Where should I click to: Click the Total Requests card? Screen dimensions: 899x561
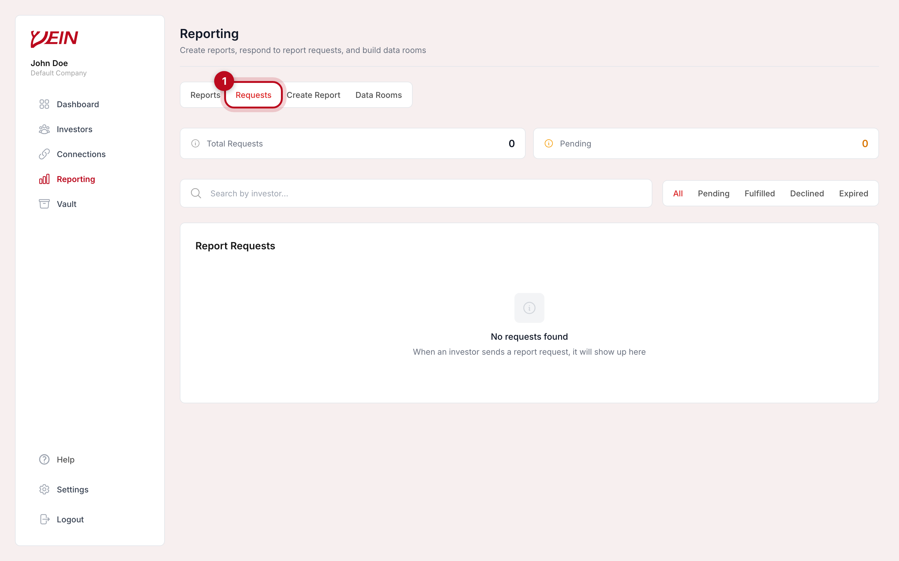pyautogui.click(x=352, y=144)
